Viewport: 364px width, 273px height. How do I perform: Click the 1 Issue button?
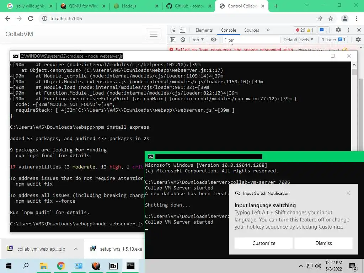point(333,40)
